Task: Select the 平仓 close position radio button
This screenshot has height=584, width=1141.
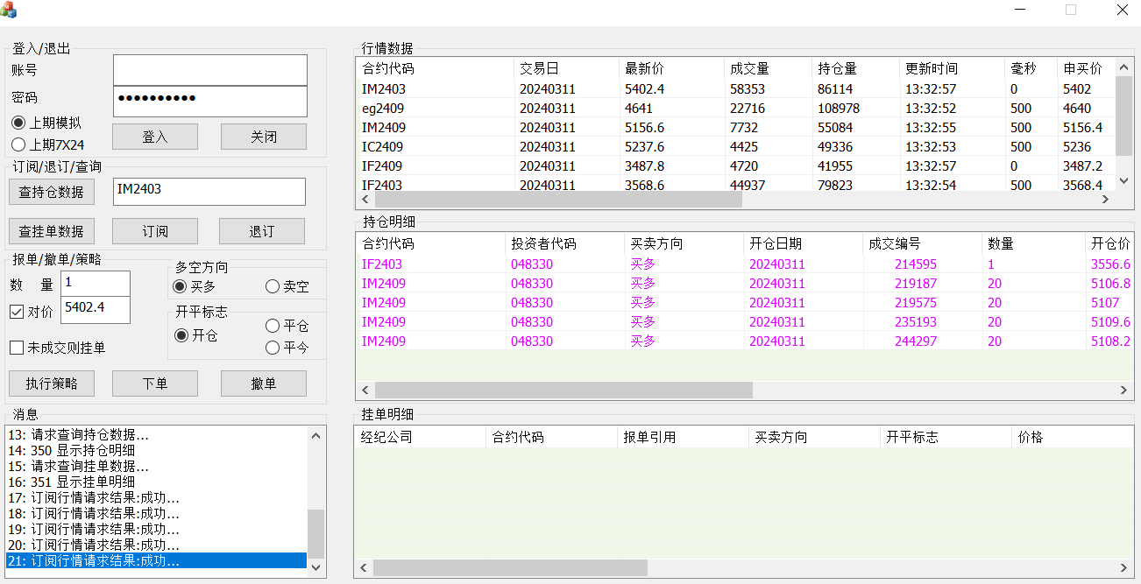Action: (272, 325)
